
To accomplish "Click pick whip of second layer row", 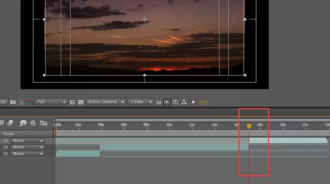I will pyautogui.click(x=6, y=147).
